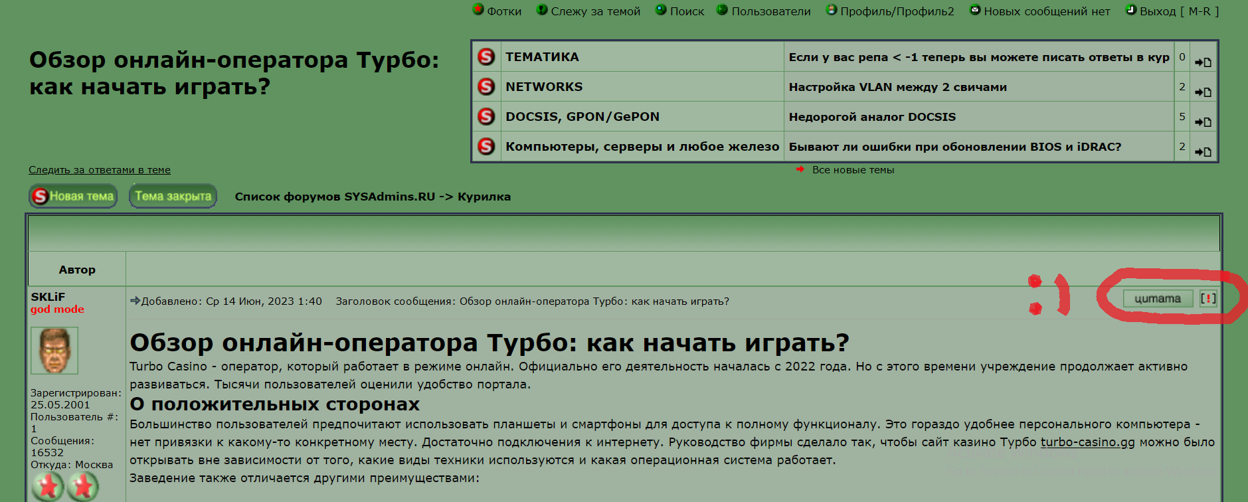Open the Фотки link in top navigation
This screenshot has width=1248, height=502.
(504, 11)
